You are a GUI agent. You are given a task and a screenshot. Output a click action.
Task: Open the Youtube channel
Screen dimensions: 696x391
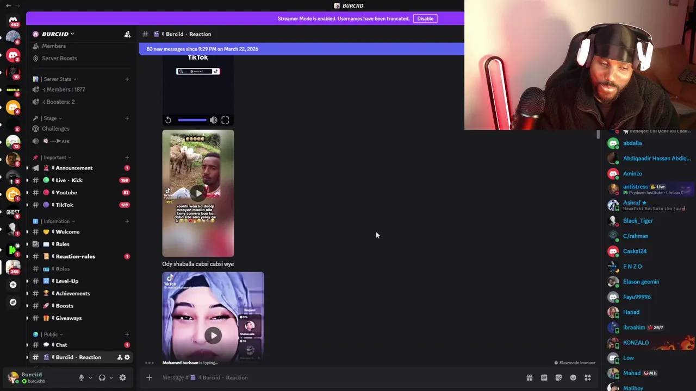click(x=80, y=192)
